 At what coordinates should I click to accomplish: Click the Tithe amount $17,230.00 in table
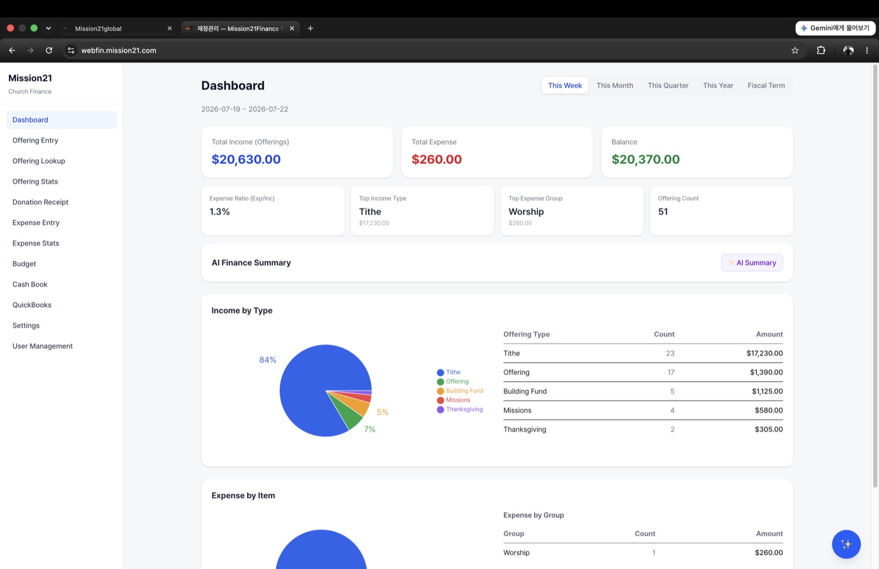pos(764,353)
